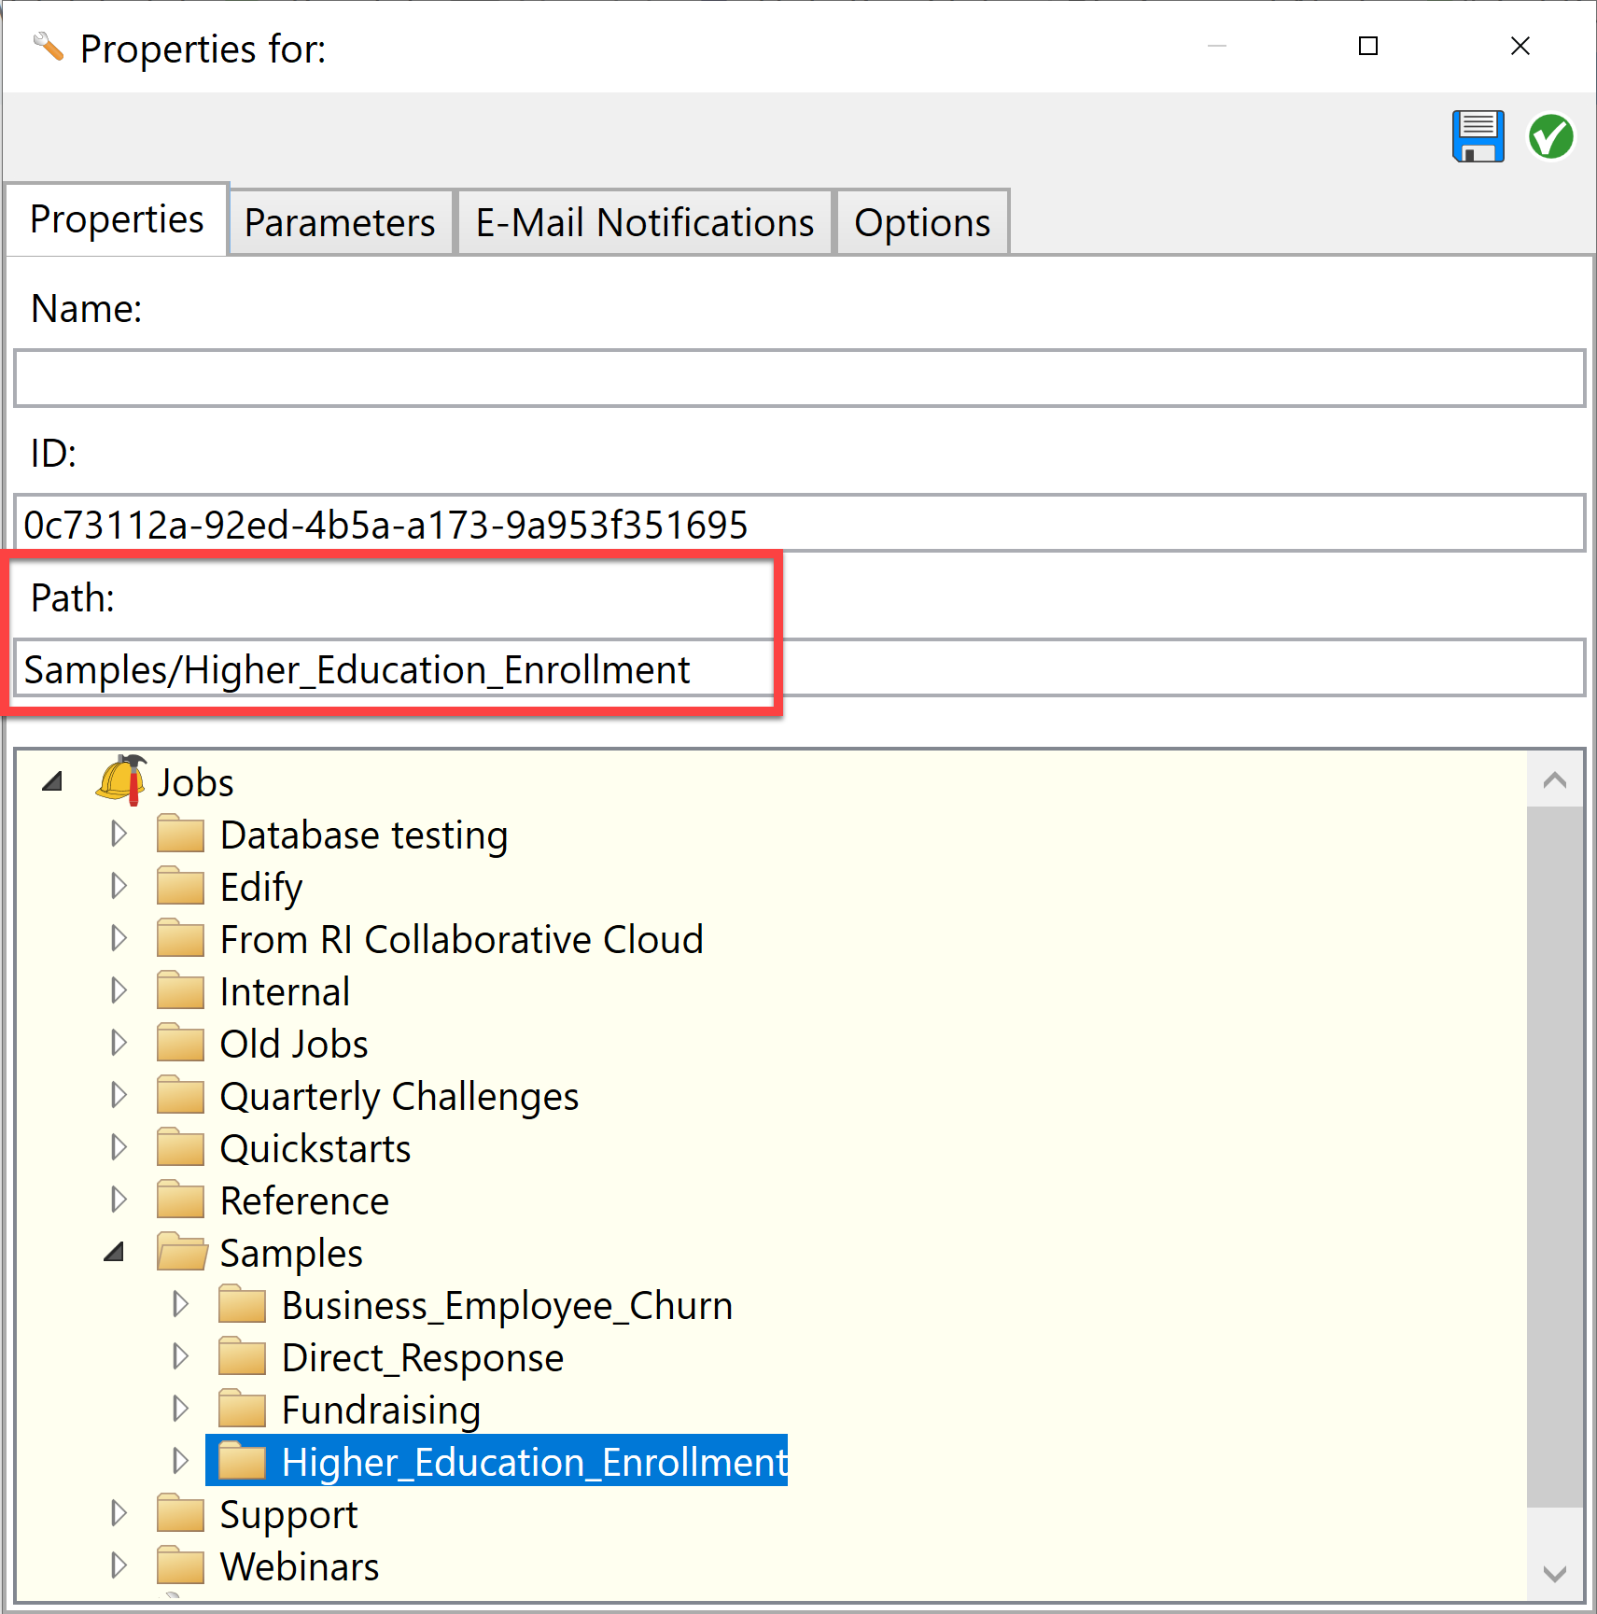The height and width of the screenshot is (1614, 1597).
Task: Click the Database testing folder icon
Action: [180, 835]
